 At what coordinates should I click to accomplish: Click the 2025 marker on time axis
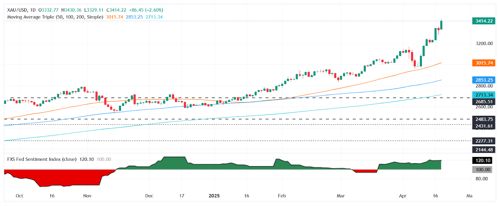pyautogui.click(x=214, y=196)
